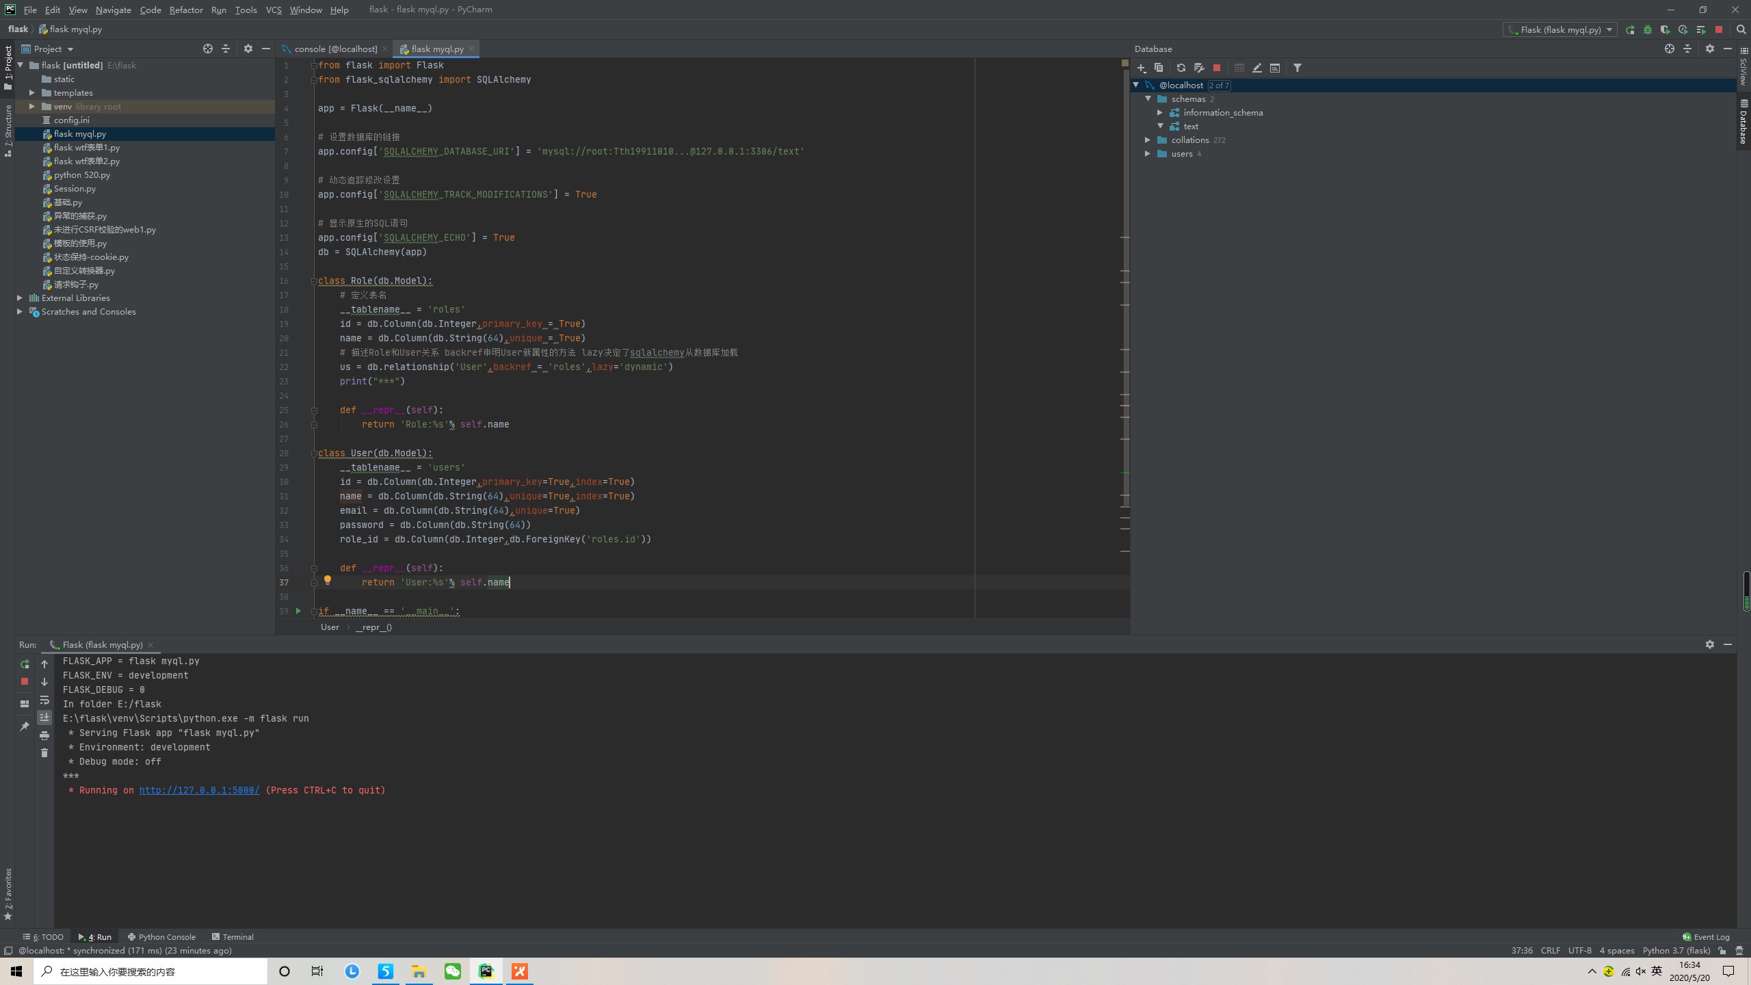This screenshot has height=985, width=1751.
Task: Stop the running Flask in Run panel
Action: [x=25, y=681]
